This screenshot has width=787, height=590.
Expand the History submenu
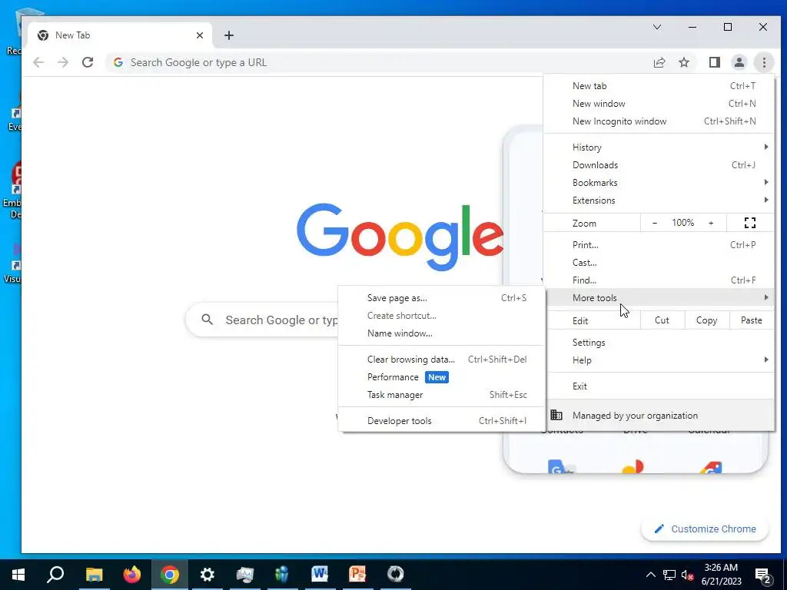coord(659,147)
